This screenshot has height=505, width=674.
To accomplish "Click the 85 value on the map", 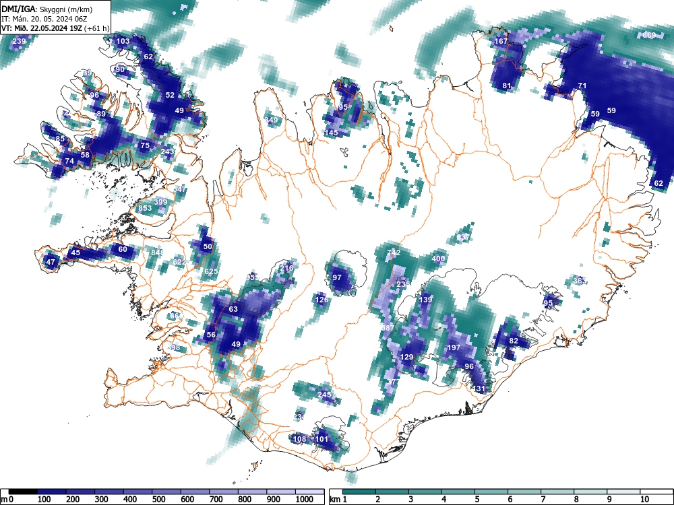I will click(x=60, y=139).
